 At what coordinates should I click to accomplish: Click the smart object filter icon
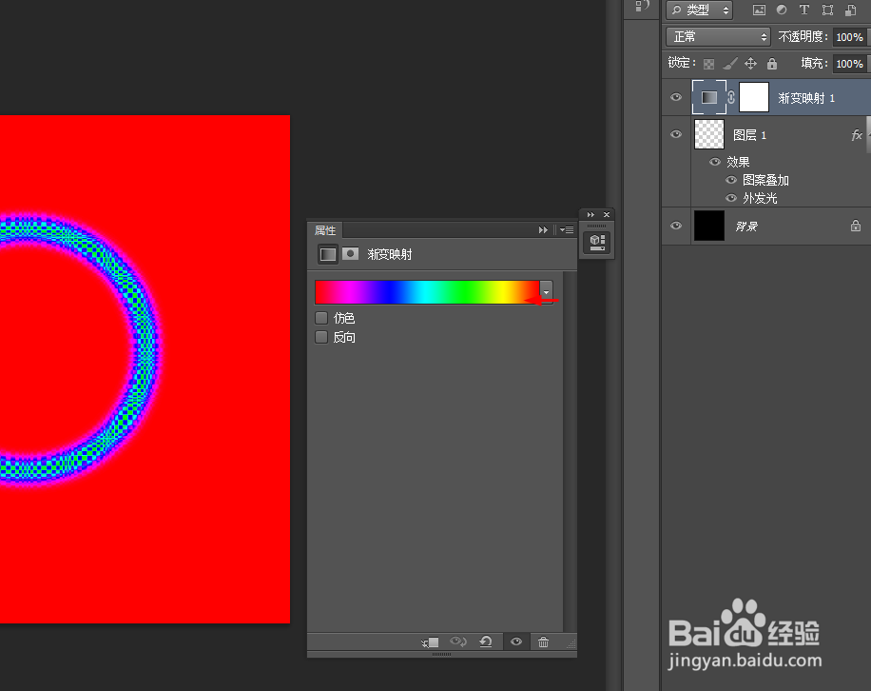(850, 10)
